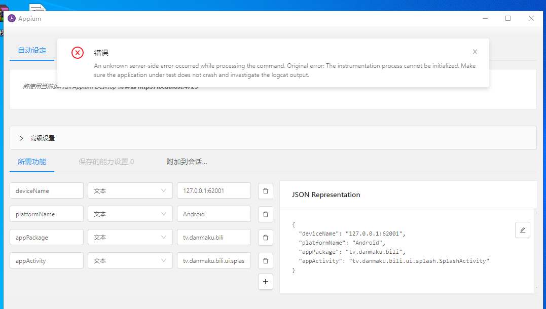
Task: Switch to the 保存的能力设置 tab
Action: tap(106, 162)
